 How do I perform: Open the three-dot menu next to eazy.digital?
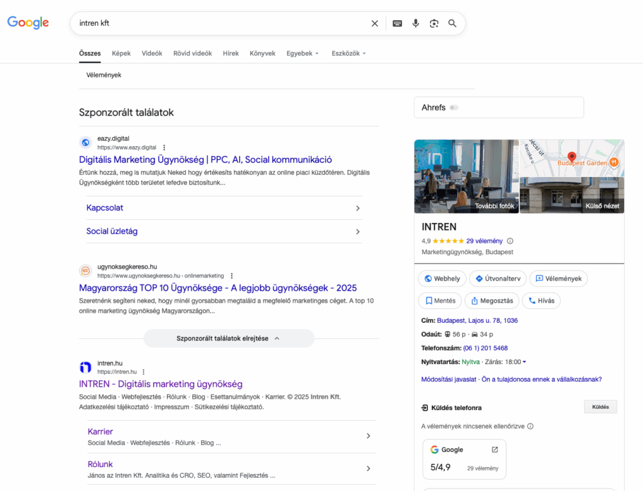tap(164, 148)
